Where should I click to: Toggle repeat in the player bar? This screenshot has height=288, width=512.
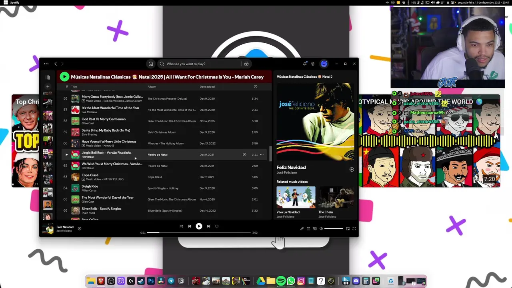click(x=217, y=226)
